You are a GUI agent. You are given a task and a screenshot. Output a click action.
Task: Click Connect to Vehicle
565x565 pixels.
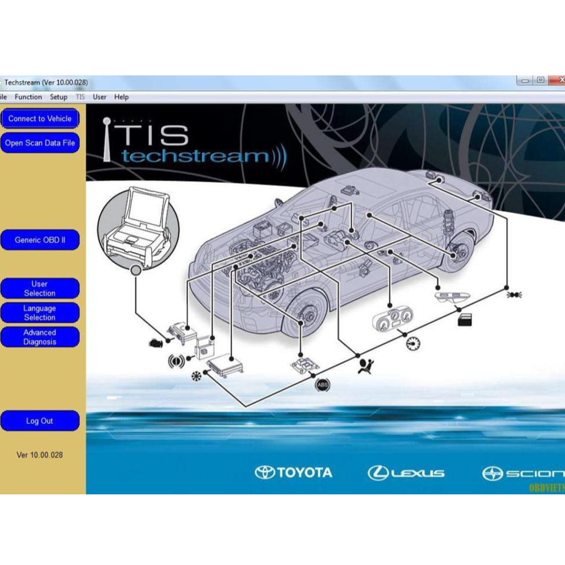40,119
